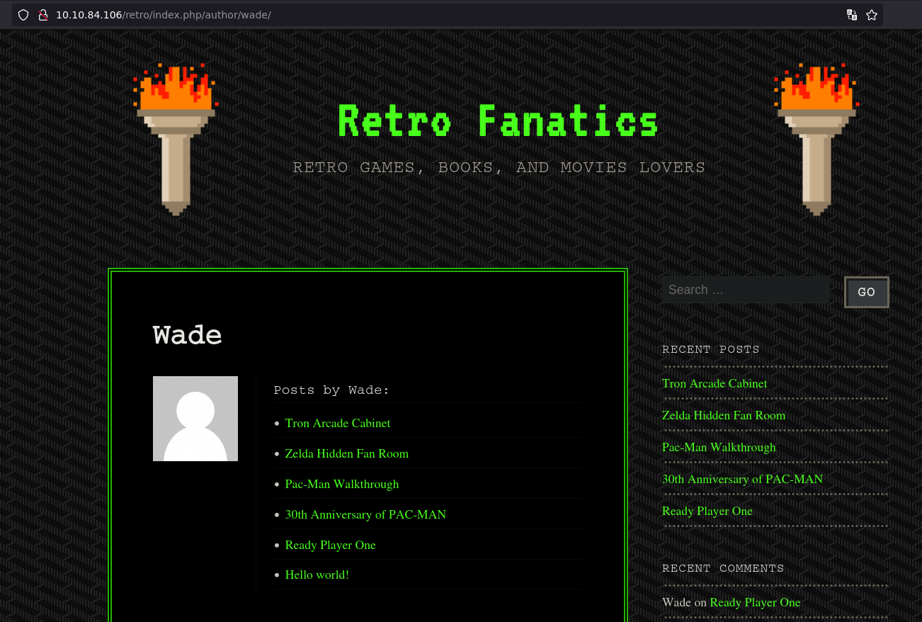Open Ready Player One under Recent Posts
Viewport: 922px width, 622px height.
click(707, 511)
